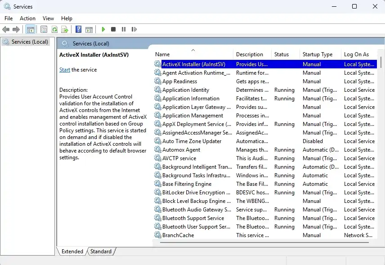385x265 pixels.
Task: Open the Properties toolbar icon
Action: [44, 29]
